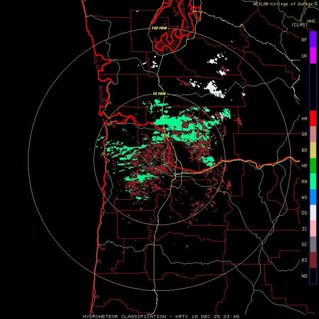Click the WS legend label

point(304,197)
